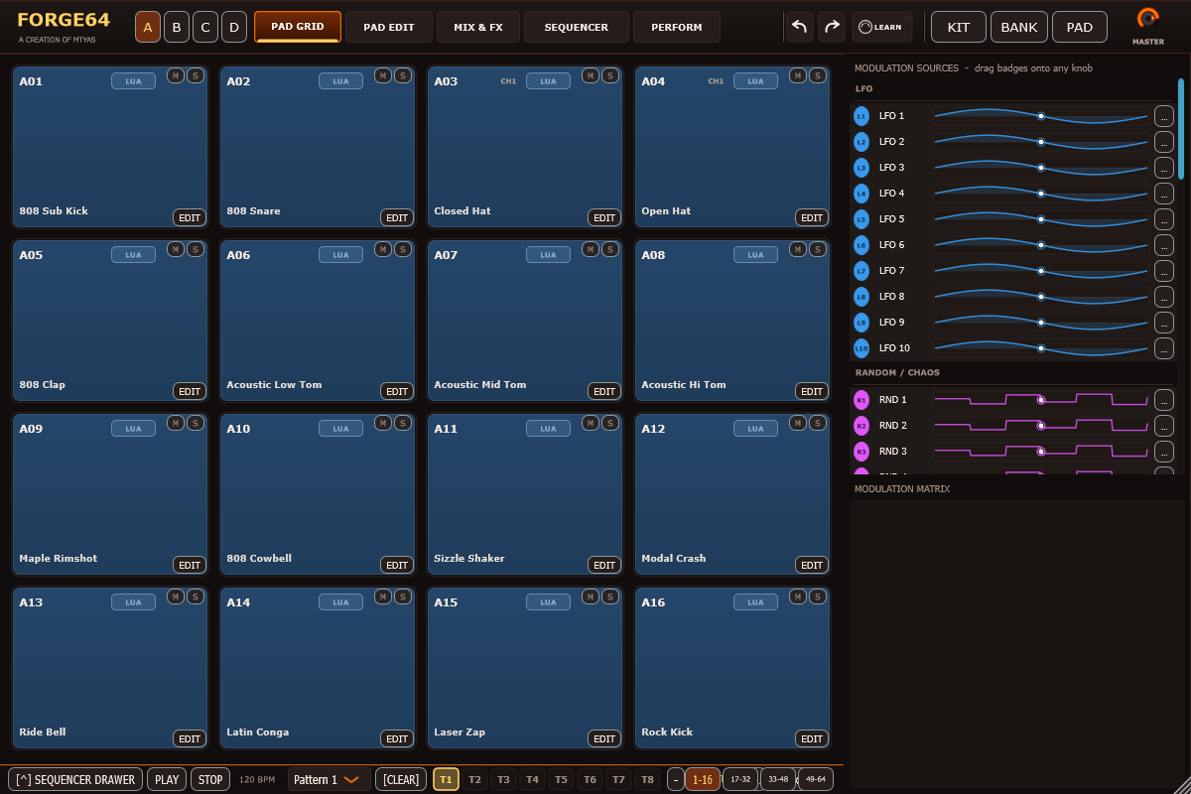Open LFO 3 options menu

tap(1164, 168)
